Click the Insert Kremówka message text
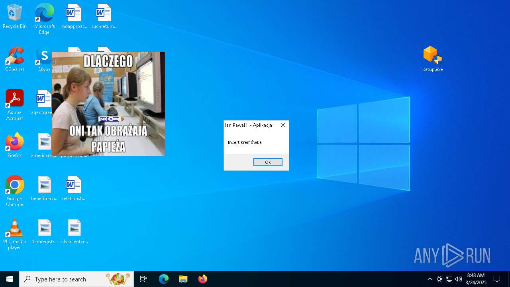Screen dimensions: 510x287 coord(245,142)
